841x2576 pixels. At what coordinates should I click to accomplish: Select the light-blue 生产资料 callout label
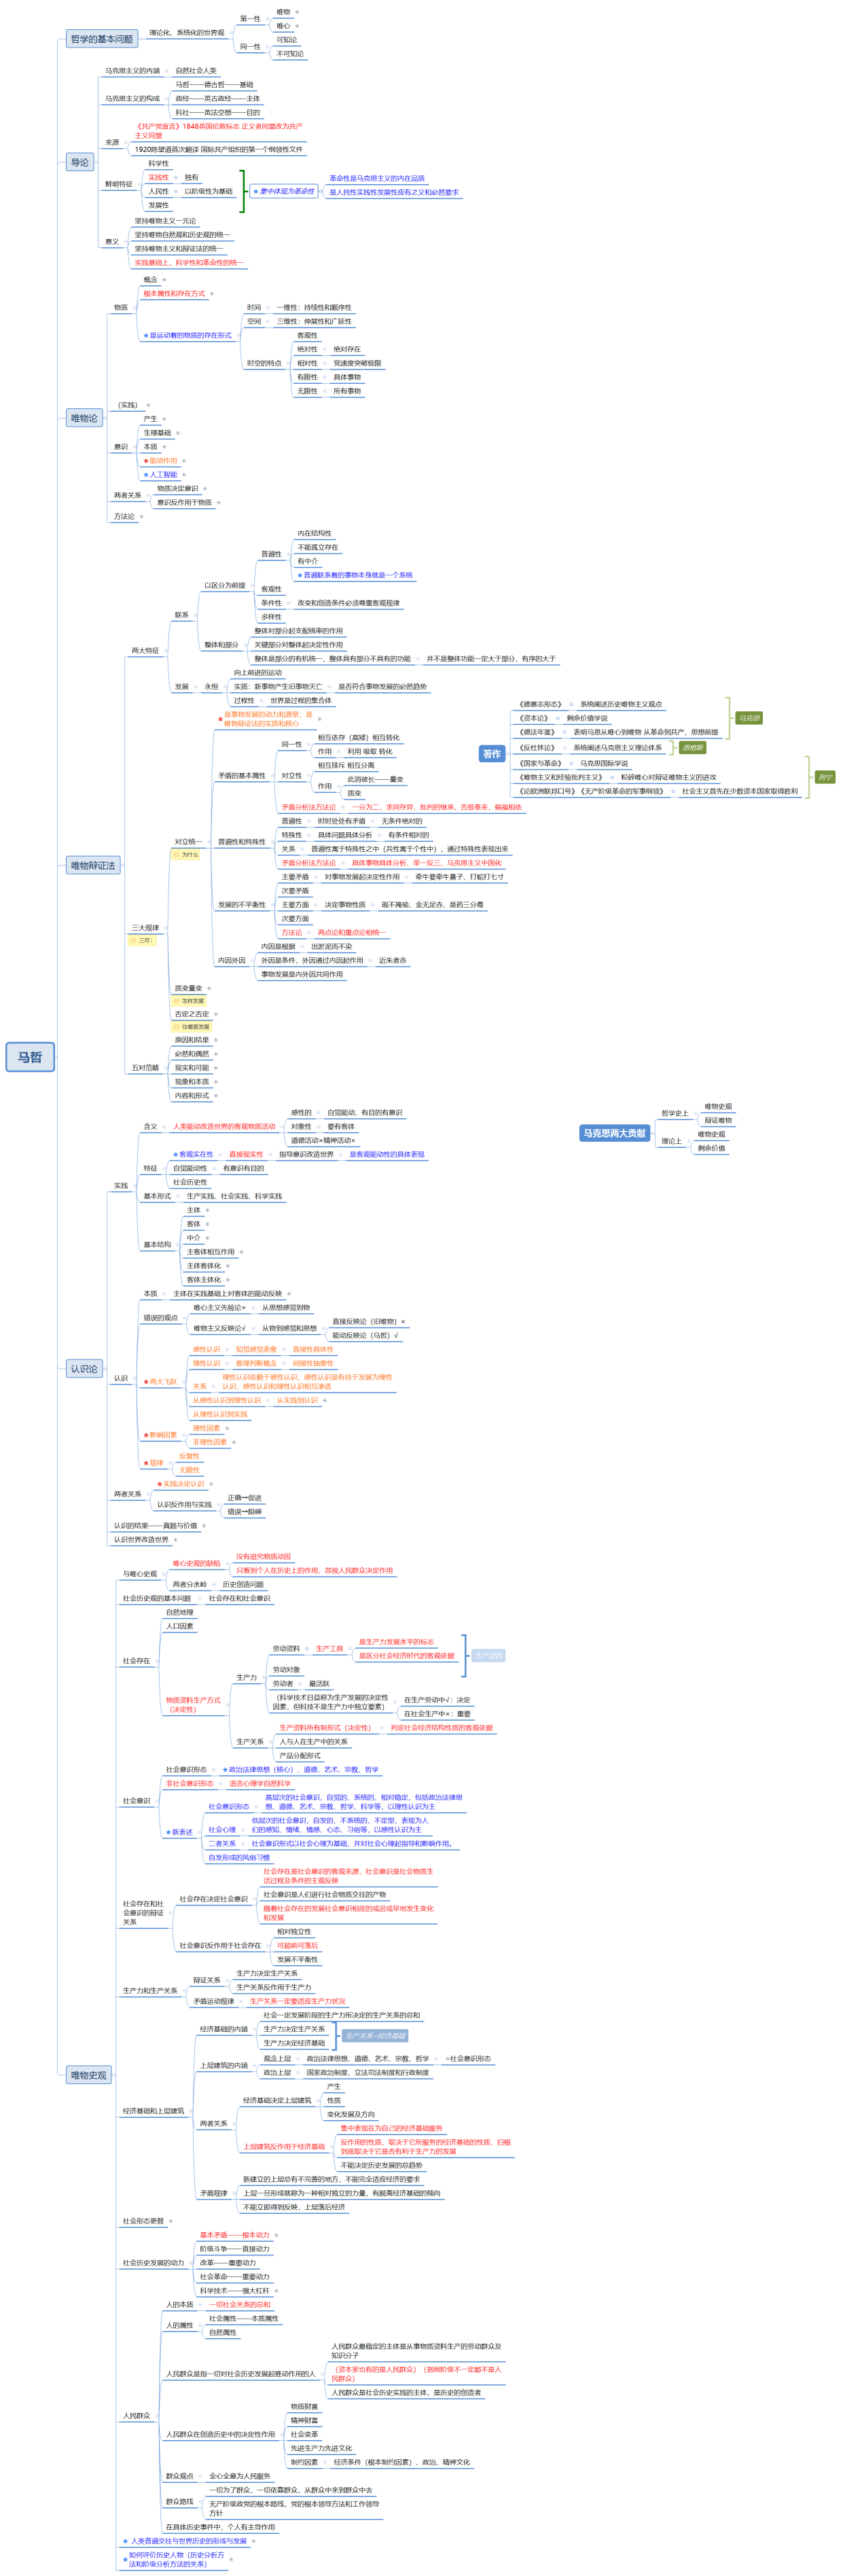(487, 1655)
